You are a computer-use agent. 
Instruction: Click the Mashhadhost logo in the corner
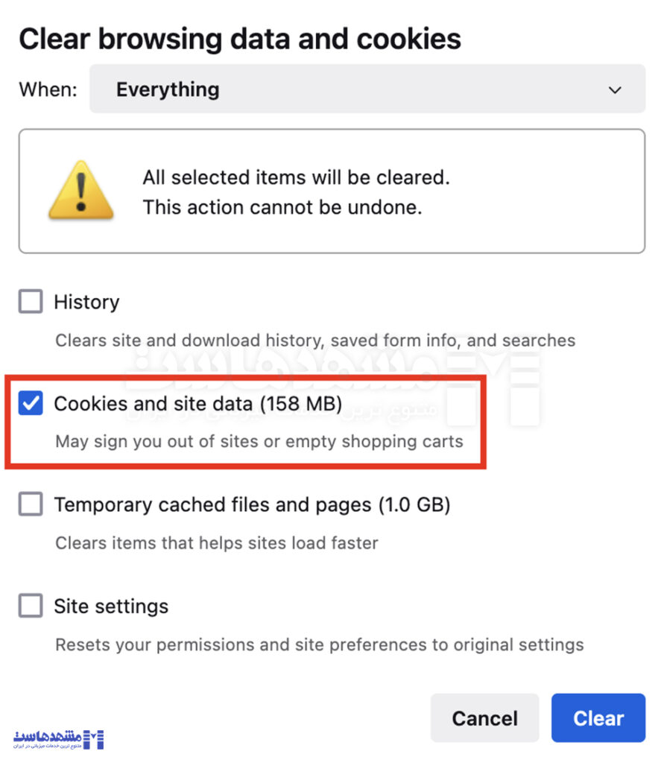(x=59, y=738)
